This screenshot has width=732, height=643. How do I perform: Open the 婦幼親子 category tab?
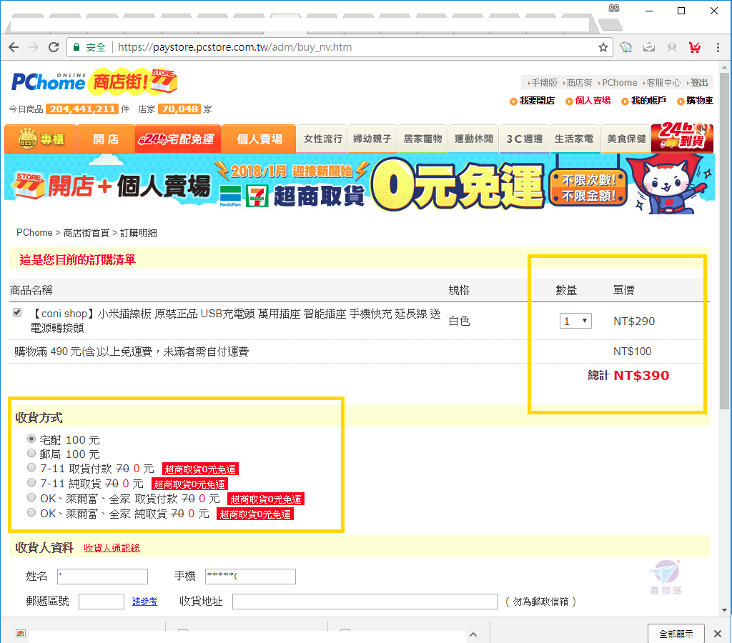372,139
